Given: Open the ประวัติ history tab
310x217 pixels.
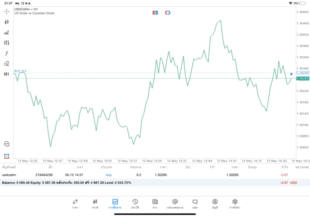Looking at the screenshot, I should [135, 203].
